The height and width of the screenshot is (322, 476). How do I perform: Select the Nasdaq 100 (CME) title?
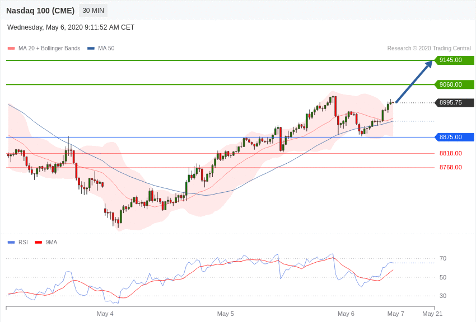coord(40,11)
